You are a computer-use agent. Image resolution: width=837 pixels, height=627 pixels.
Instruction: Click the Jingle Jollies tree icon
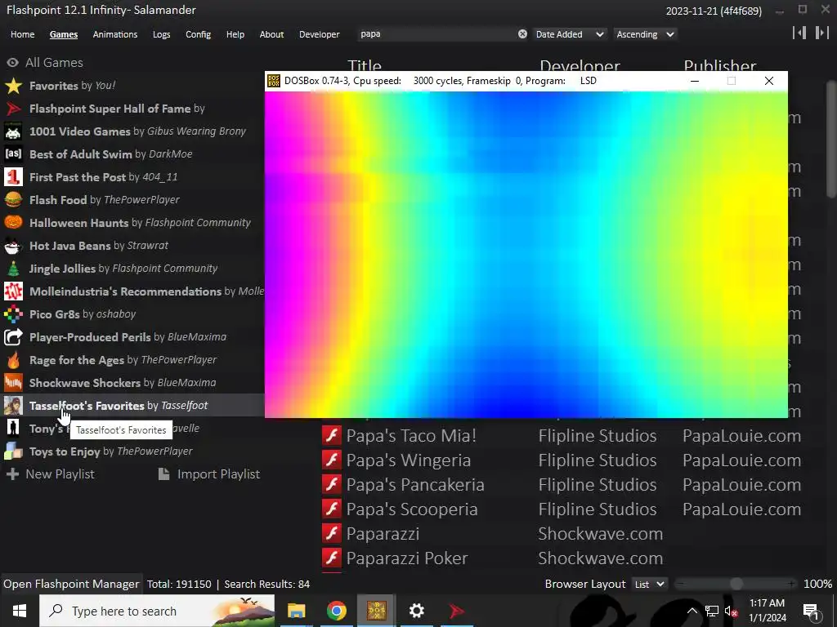tap(13, 269)
